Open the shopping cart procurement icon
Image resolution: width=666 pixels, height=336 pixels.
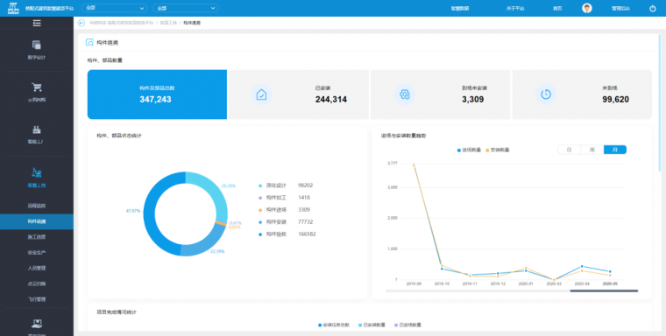click(x=37, y=87)
